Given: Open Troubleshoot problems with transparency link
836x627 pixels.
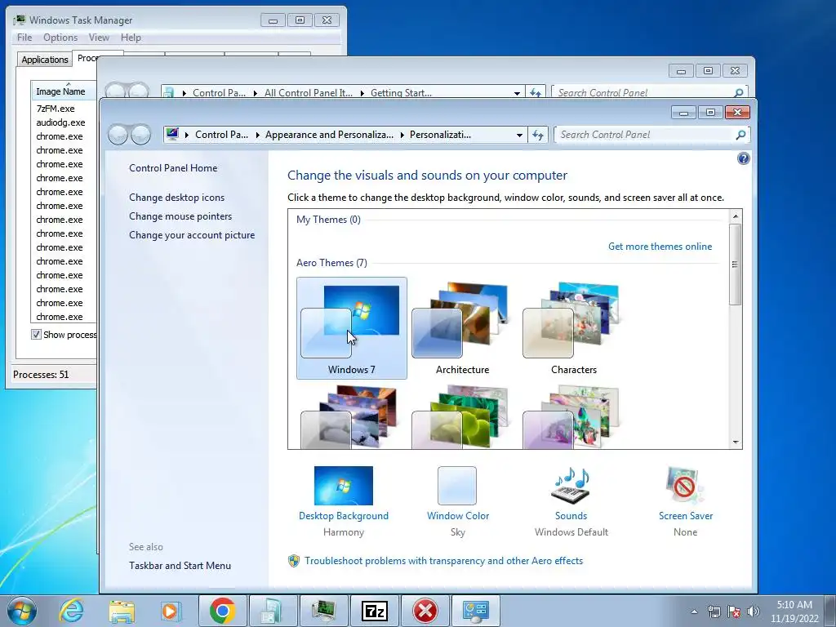Looking at the screenshot, I should [443, 561].
